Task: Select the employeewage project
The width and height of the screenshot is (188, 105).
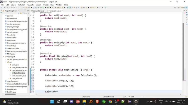Action: click(13, 27)
